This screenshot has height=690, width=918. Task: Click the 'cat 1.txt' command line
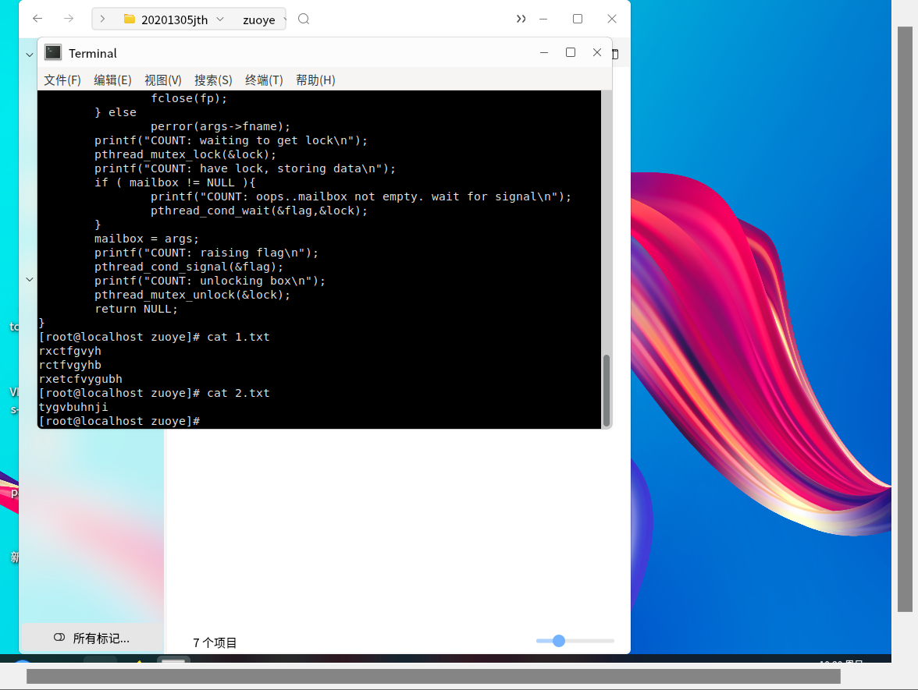[x=154, y=337]
